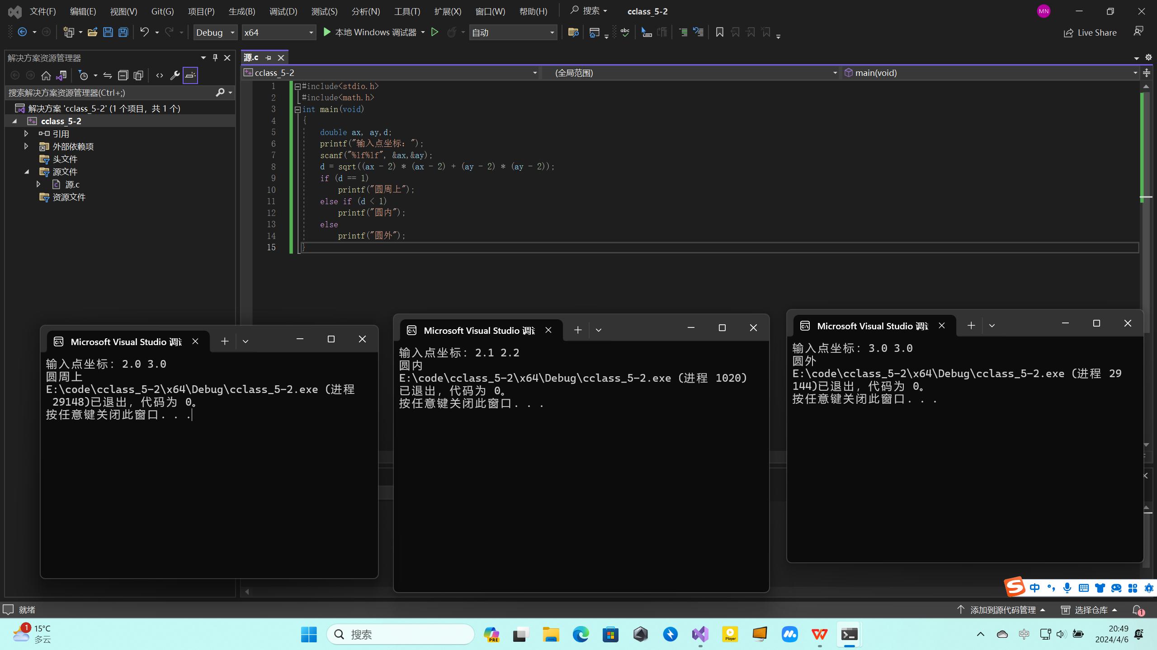Screen dimensions: 1157x650
Task: Toggle a bookmark with the bookmark icon
Action: 719,32
